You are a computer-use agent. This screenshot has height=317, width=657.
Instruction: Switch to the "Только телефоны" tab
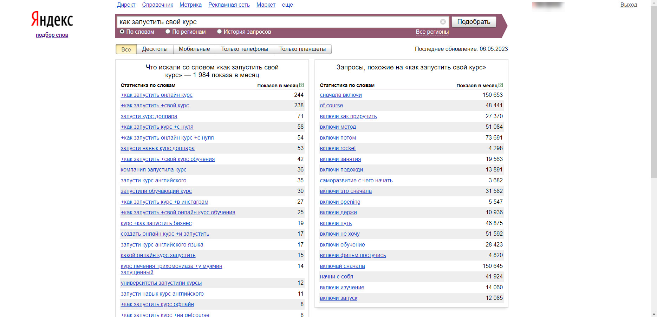pos(245,49)
